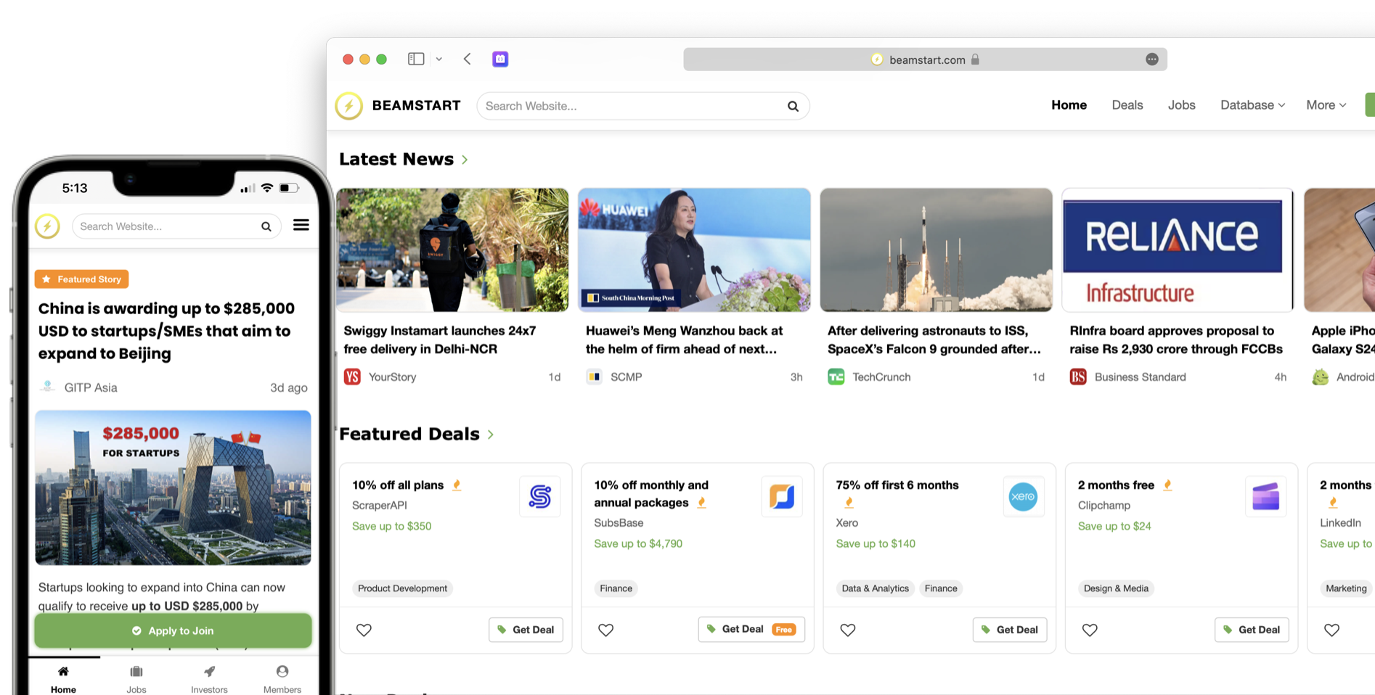Tap the Apply to Join button
This screenshot has height=695, width=1375.
173,630
